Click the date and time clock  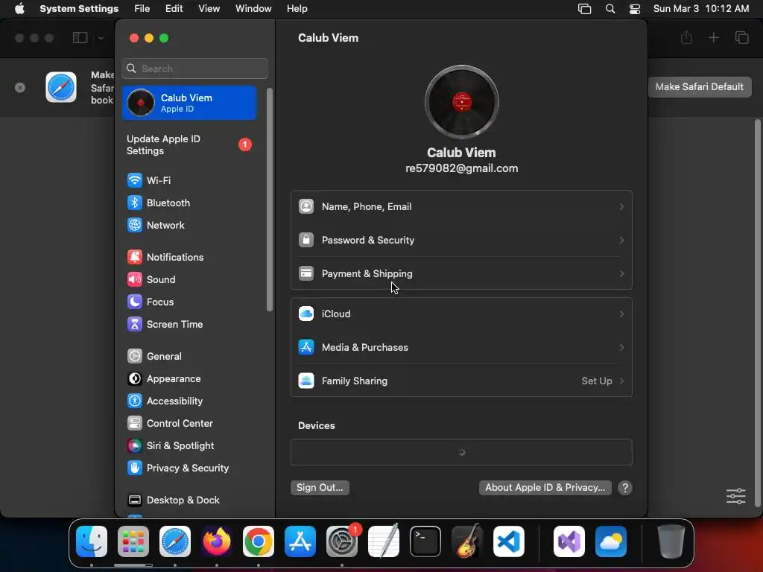point(701,9)
